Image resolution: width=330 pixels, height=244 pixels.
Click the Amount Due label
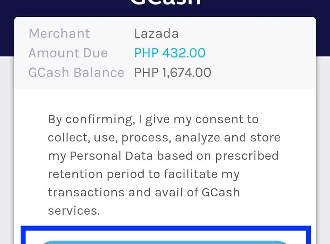68,53
